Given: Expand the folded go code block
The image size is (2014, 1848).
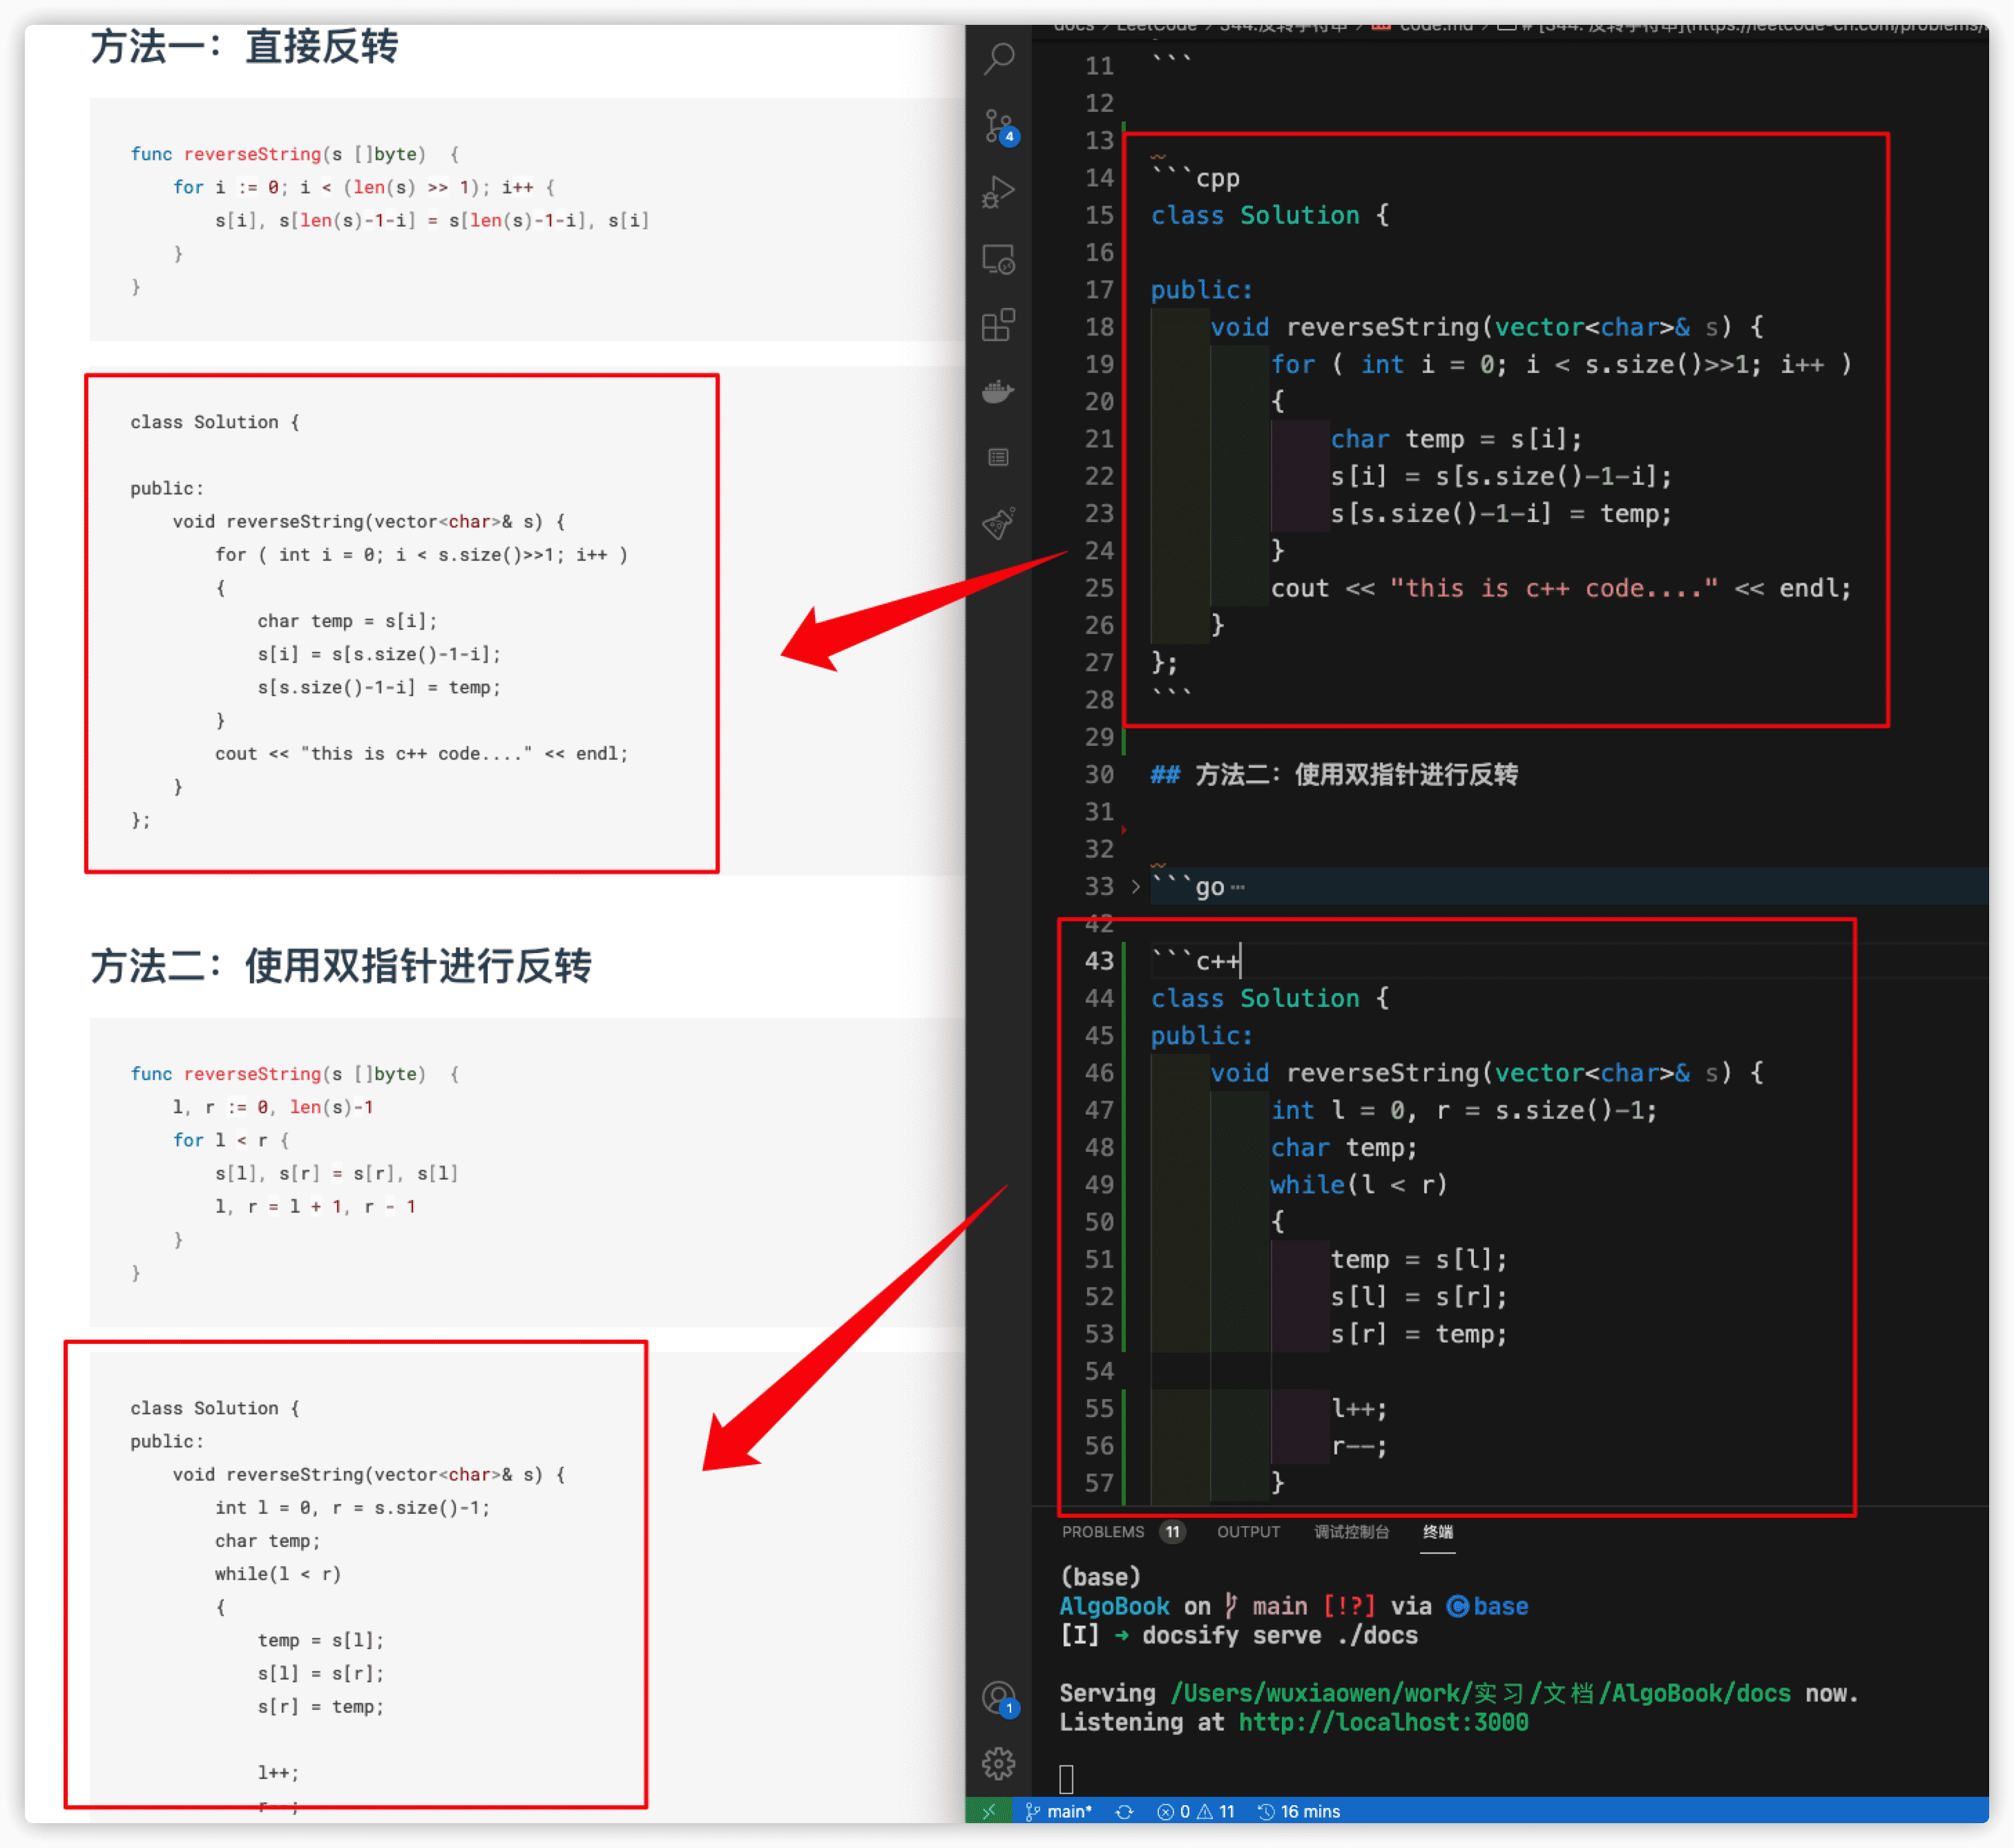Looking at the screenshot, I should [x=1135, y=887].
